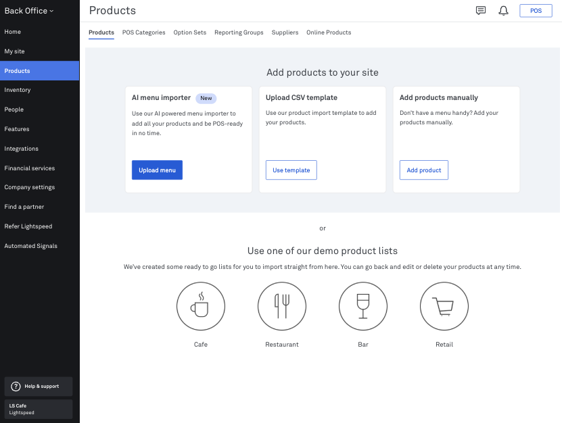
Task: Click the Retail label text
Action: click(x=444, y=345)
